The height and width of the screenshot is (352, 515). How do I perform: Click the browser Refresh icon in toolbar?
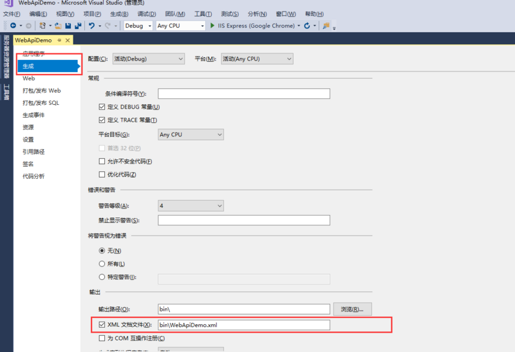(307, 26)
